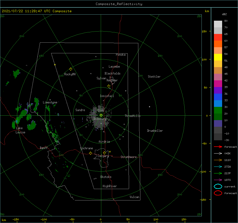Select the cyan current ellipse legend icon
238x223 pixels.
[x=218, y=186]
